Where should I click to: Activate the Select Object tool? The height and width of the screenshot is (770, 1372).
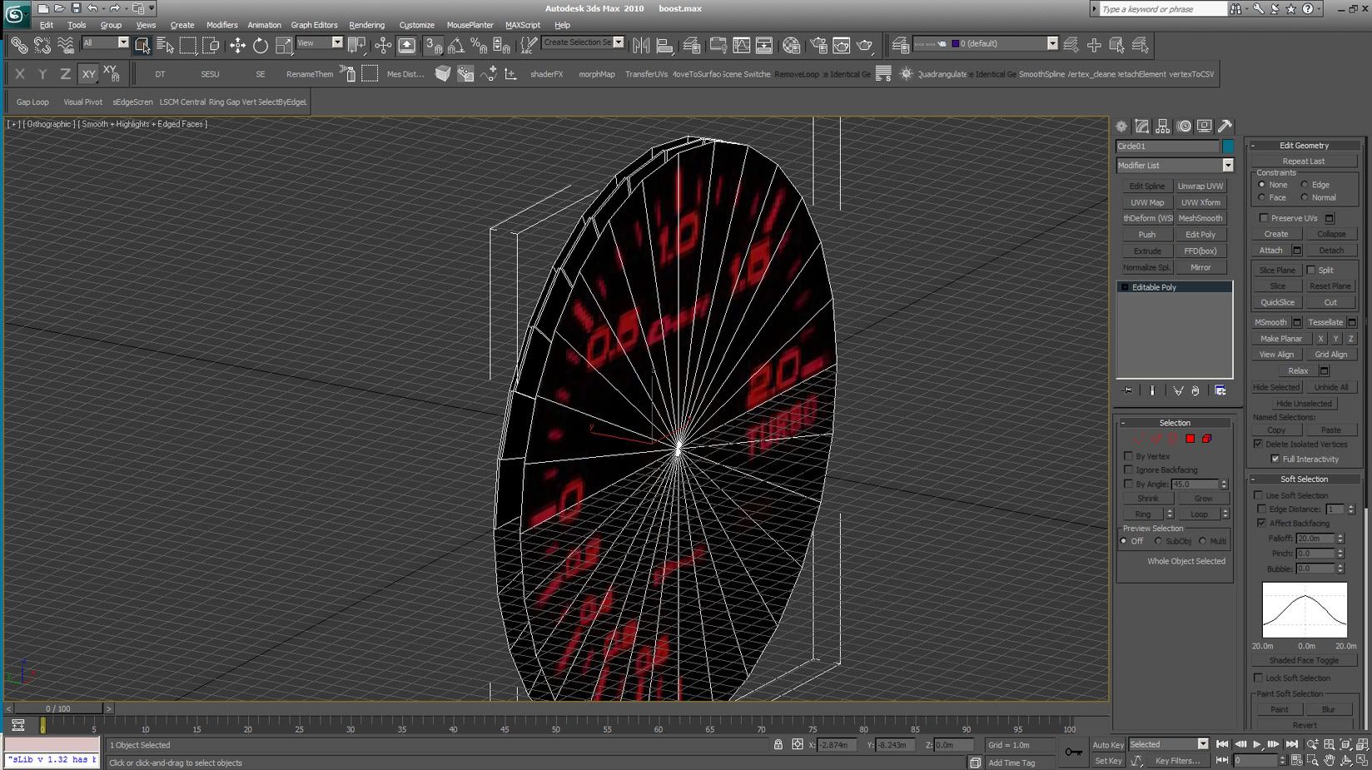142,45
